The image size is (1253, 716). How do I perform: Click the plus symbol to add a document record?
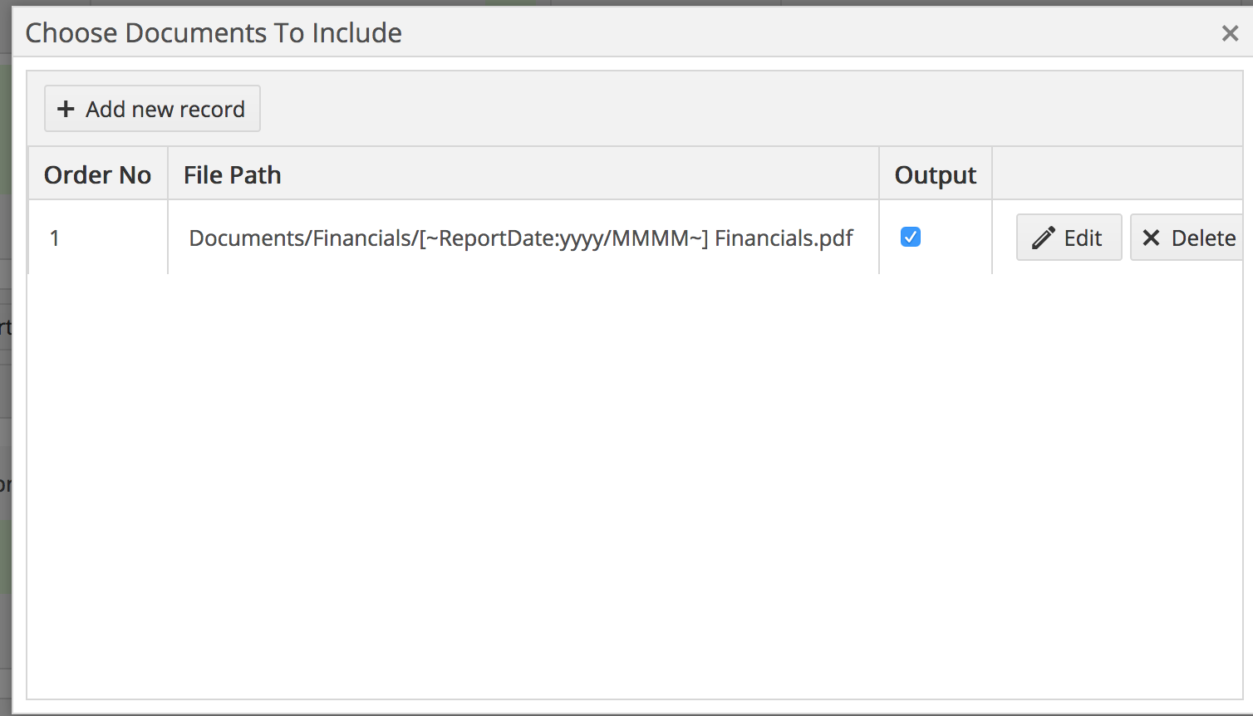click(x=66, y=109)
